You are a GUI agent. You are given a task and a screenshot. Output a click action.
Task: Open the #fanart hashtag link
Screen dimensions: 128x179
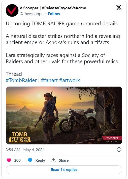tap(49, 80)
